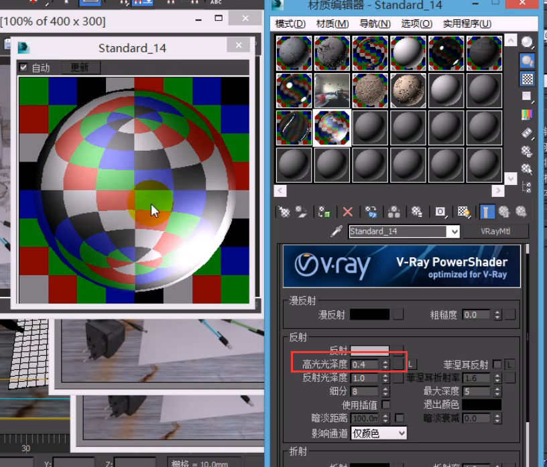Click the VRayMtl material type button
Viewport: 547px width, 467px height.
pyautogui.click(x=495, y=231)
